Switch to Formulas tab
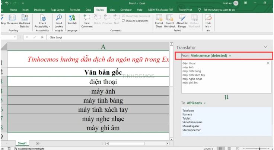Image resolution: width=274 pixels, height=150 pixels. 75,10
